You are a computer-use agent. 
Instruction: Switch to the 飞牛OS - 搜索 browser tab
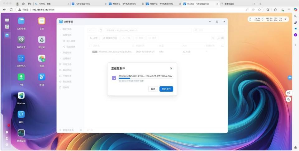tap(51, 4)
